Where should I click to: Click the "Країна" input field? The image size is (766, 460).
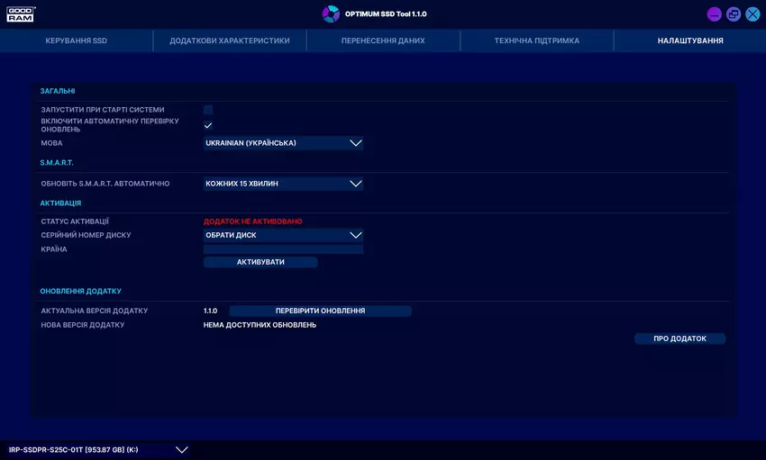pyautogui.click(x=283, y=249)
